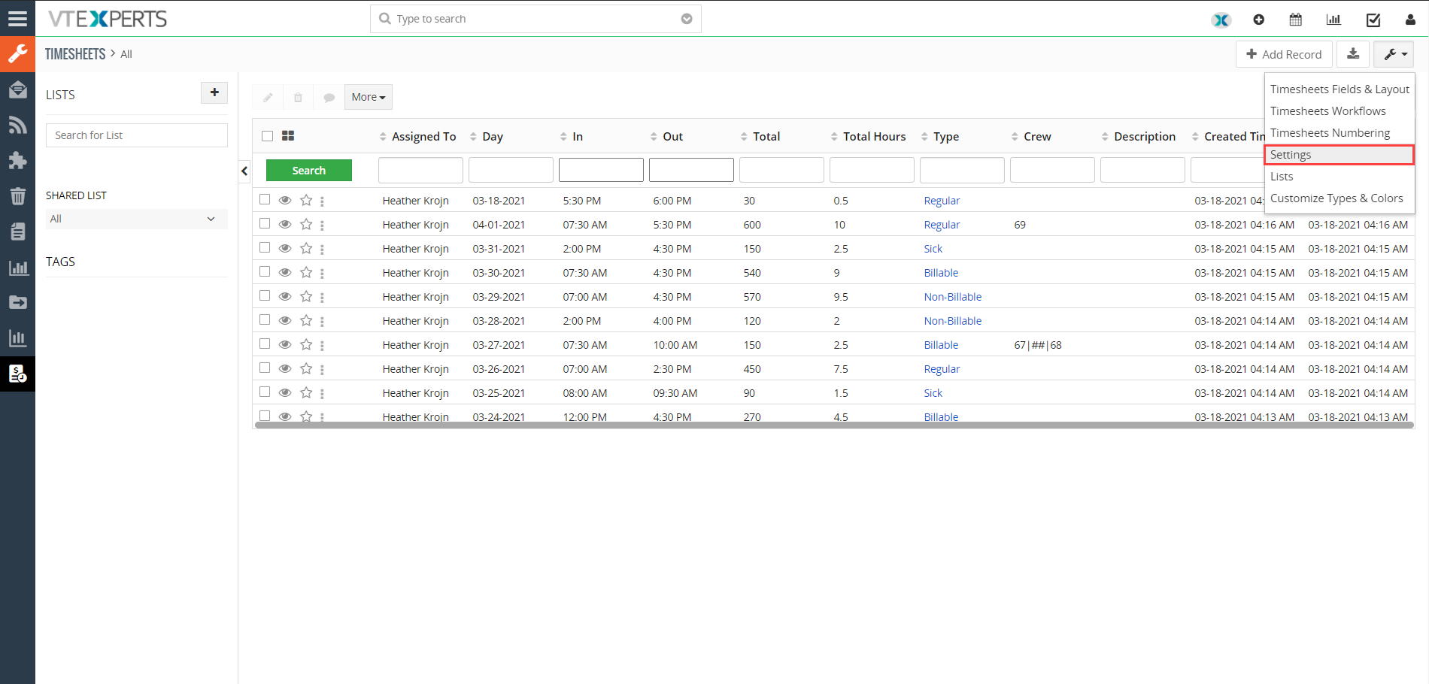This screenshot has width=1429, height=684.
Task: Click the green Search button
Action: [x=309, y=171]
